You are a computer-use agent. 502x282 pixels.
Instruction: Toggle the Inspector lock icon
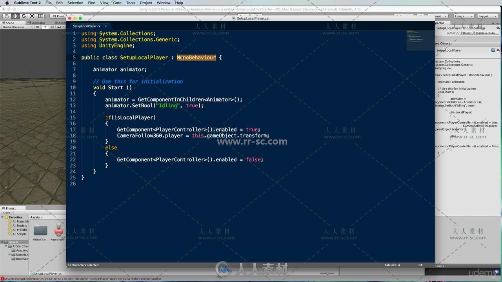493,23
